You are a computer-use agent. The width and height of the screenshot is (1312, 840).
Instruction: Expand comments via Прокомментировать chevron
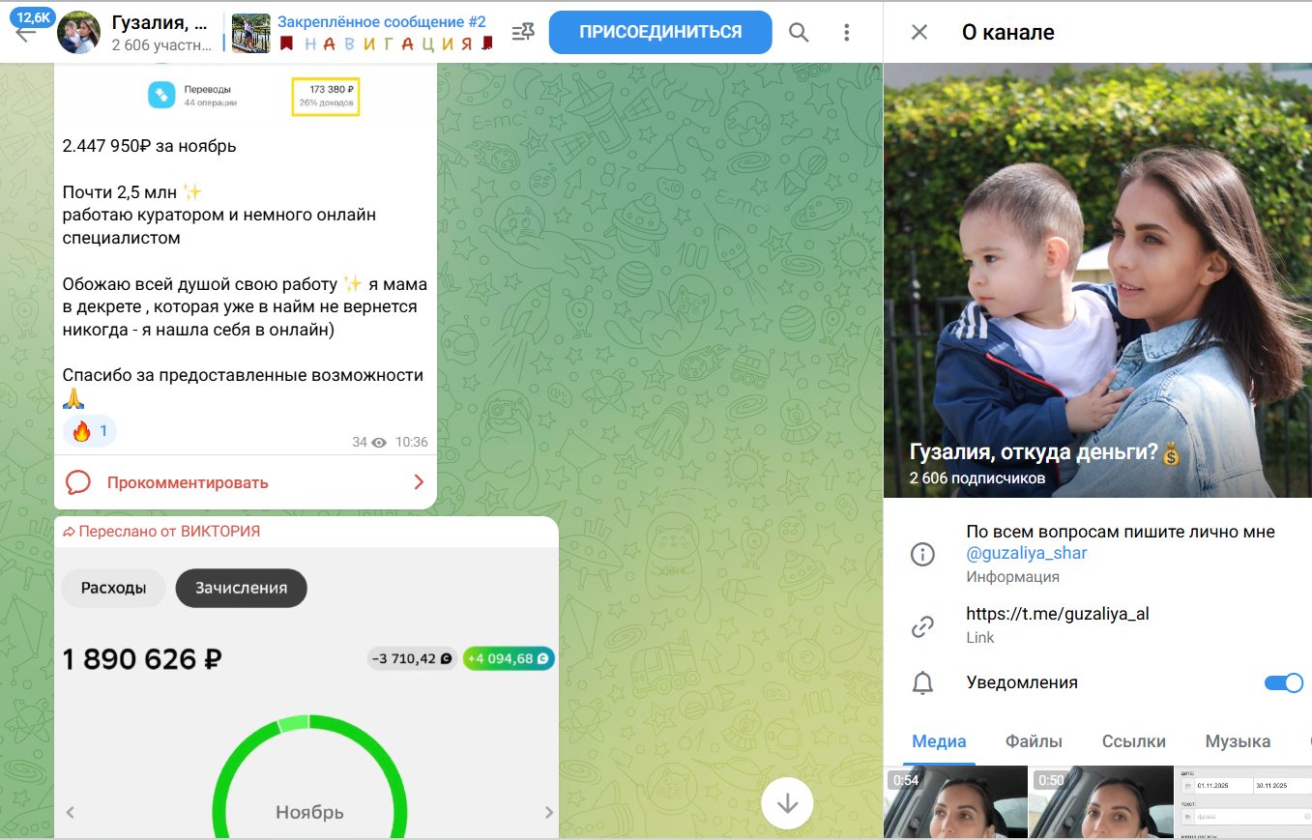[x=419, y=482]
